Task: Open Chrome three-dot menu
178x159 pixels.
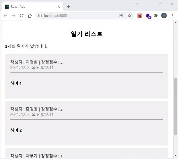Action: click(172, 16)
